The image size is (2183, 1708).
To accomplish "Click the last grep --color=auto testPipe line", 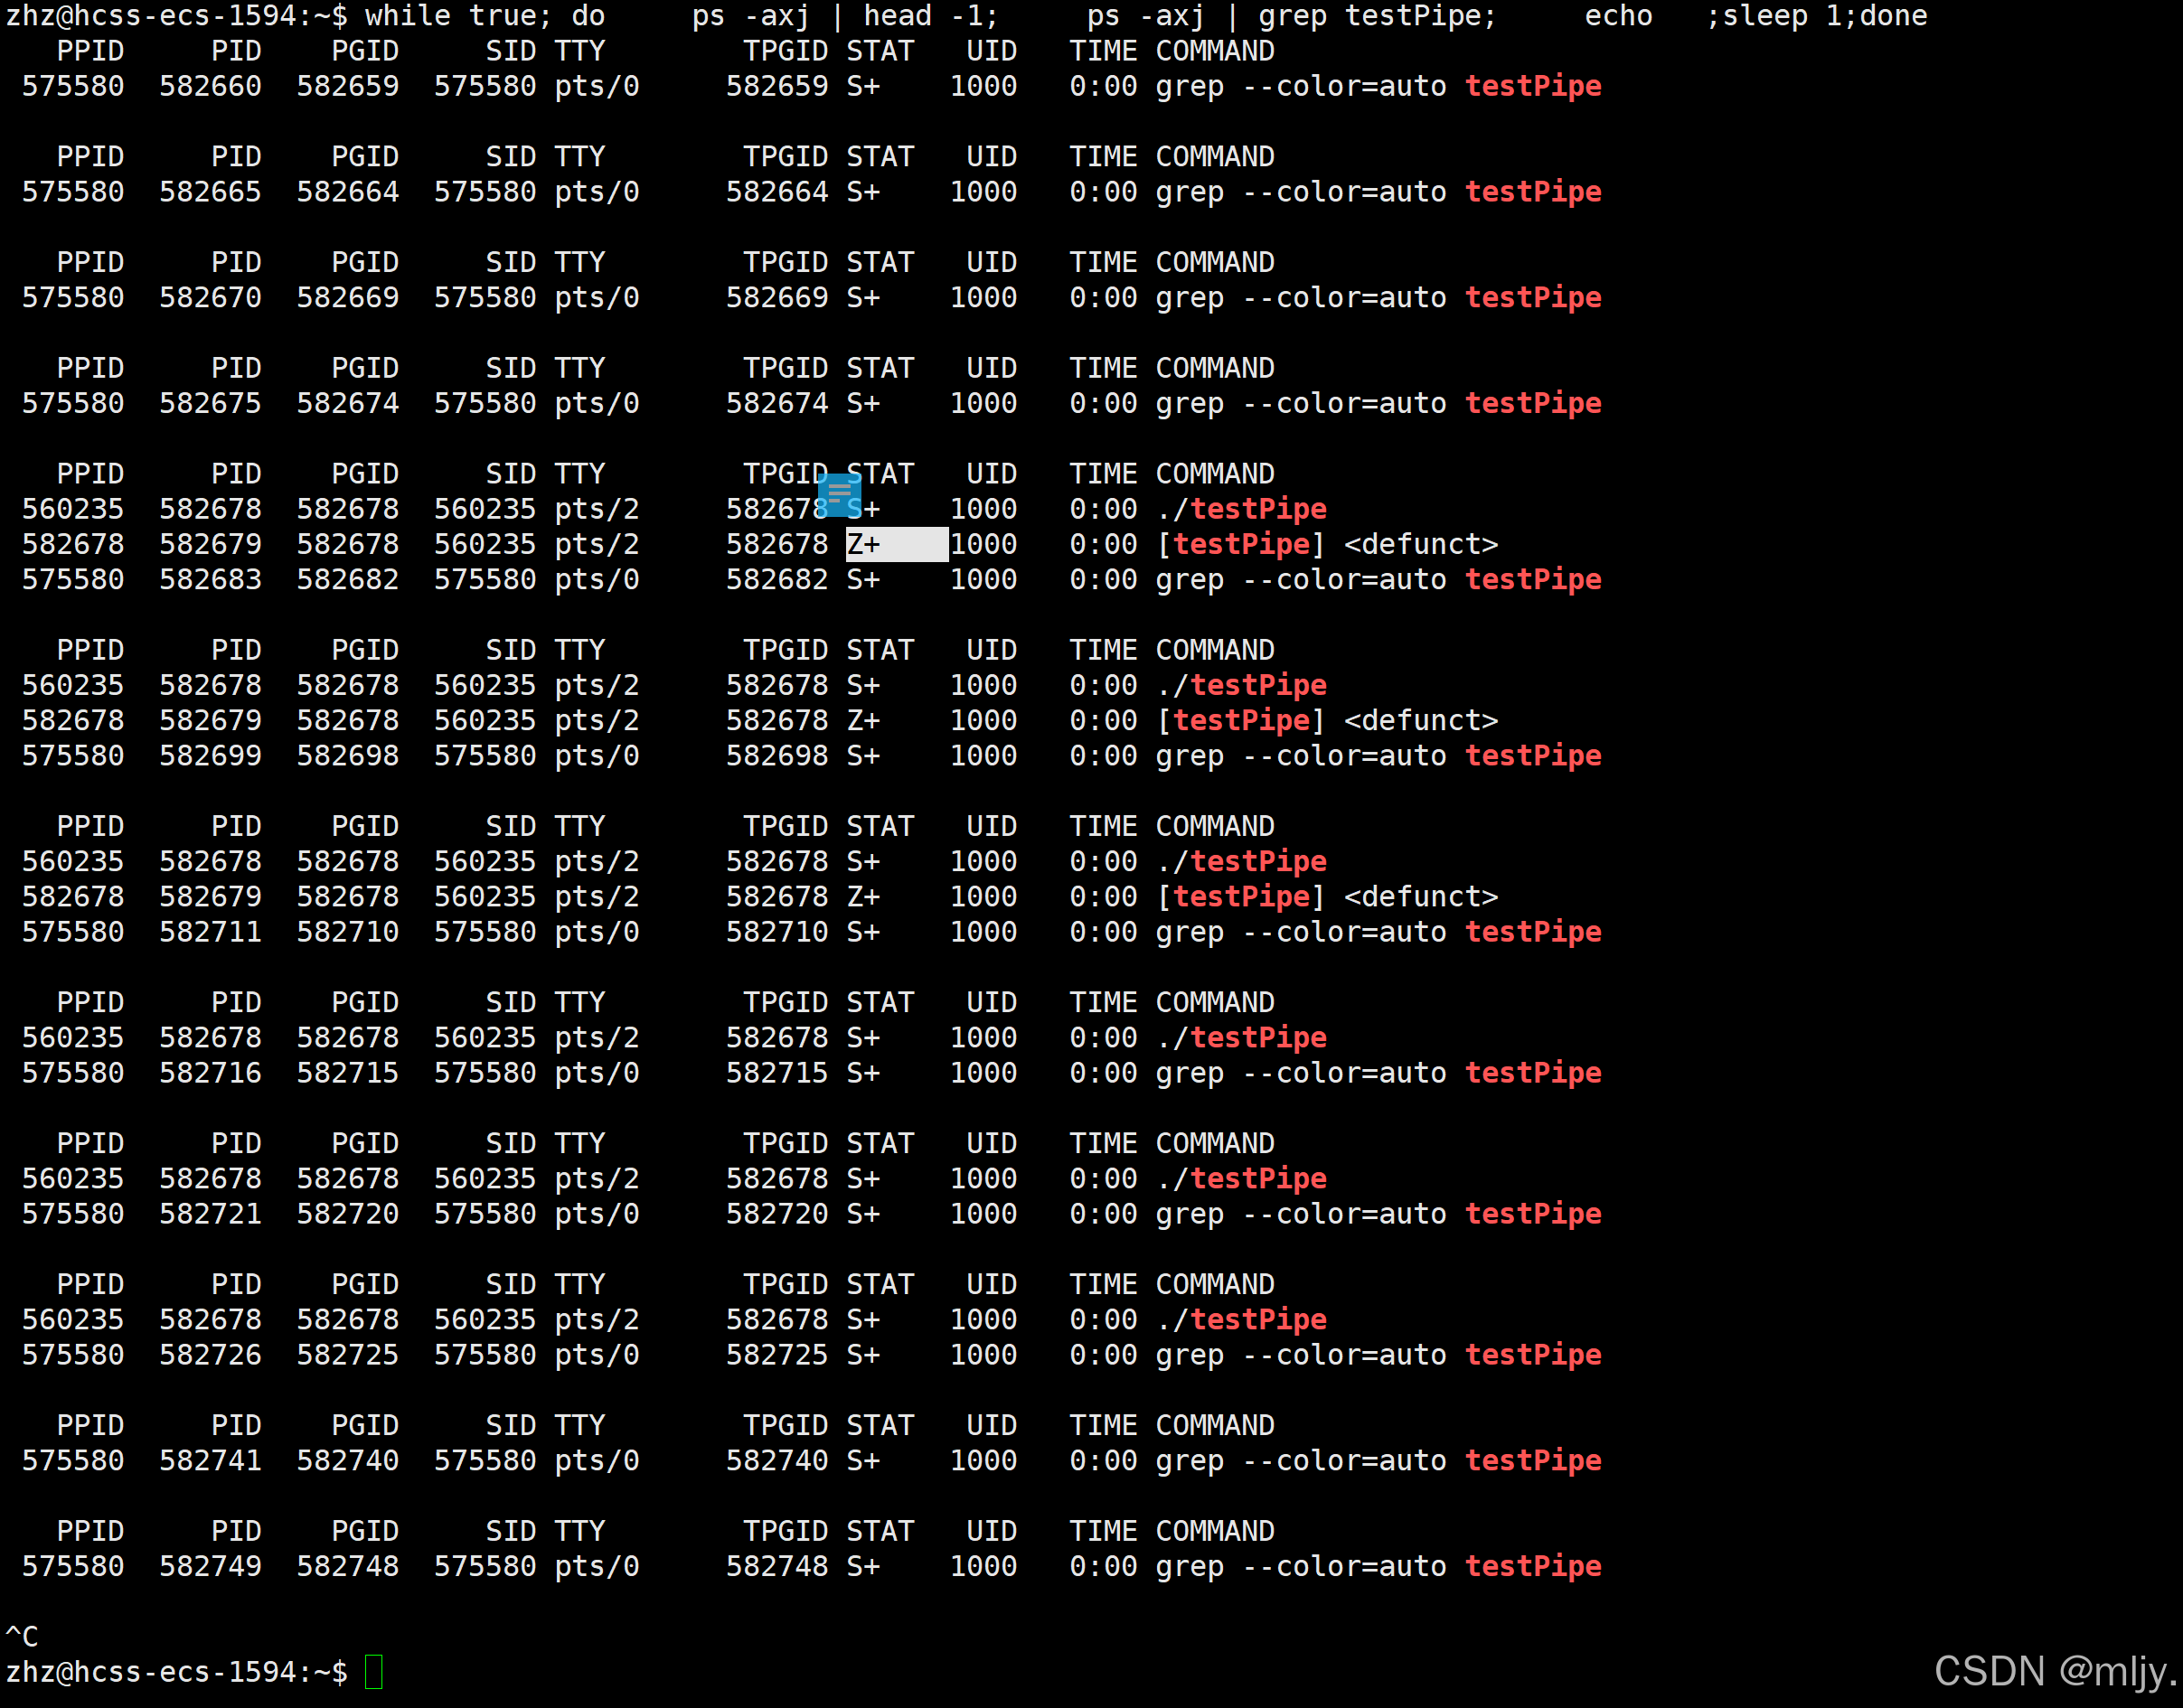I will click(1377, 1567).
